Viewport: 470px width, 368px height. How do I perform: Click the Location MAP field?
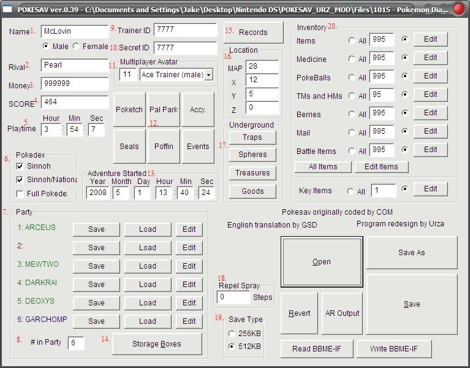click(262, 66)
